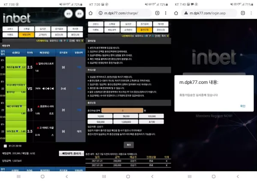Tap the 환전 round button beside inbet logo
The image size is (257, 181).
69,14
